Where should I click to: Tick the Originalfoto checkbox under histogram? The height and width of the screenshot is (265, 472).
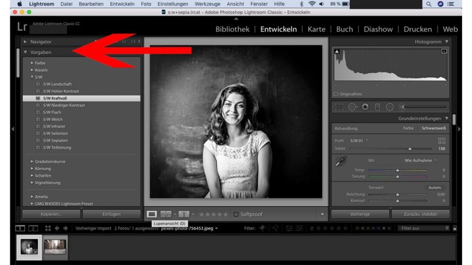click(x=336, y=94)
